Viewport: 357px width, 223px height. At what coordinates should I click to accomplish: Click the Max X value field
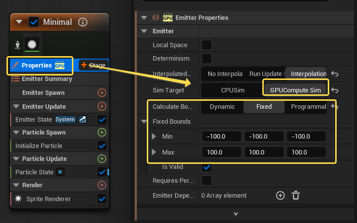[222, 152]
